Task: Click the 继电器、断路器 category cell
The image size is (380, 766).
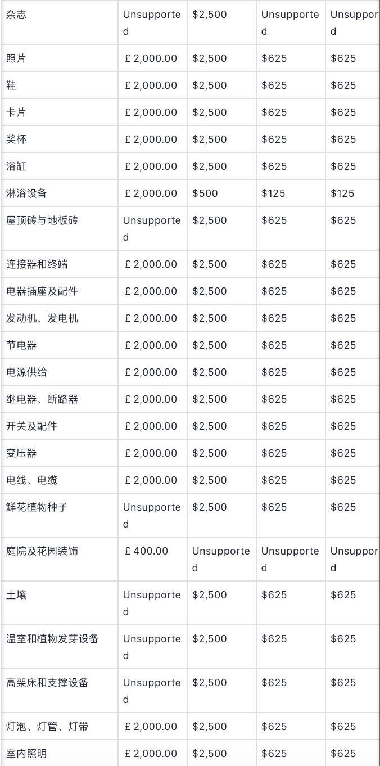Action: (x=42, y=399)
